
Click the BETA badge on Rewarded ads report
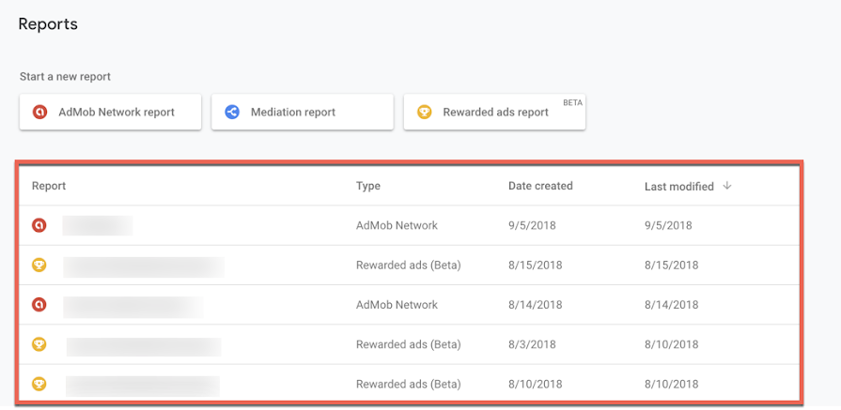572,102
